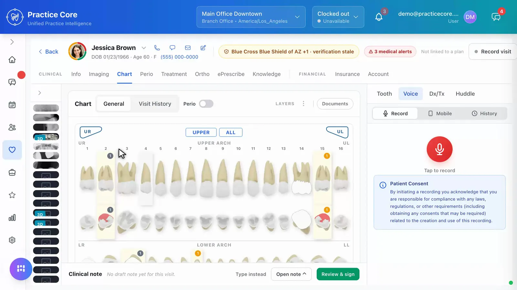Open the Main Office Downtown location dropdown
Image resolution: width=517 pixels, height=290 pixels.
click(x=251, y=17)
